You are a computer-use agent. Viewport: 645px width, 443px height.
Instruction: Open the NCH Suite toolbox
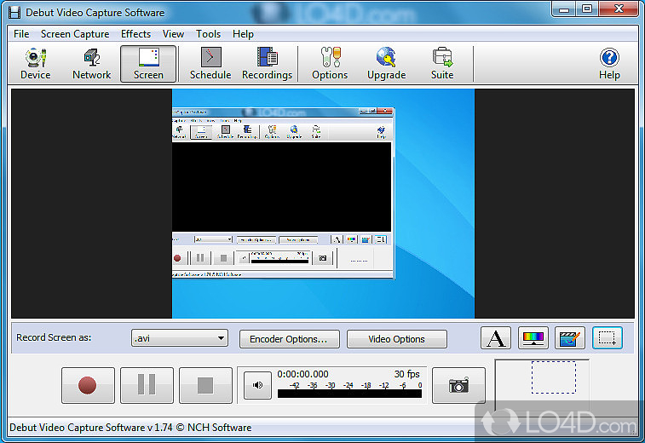pyautogui.click(x=442, y=64)
